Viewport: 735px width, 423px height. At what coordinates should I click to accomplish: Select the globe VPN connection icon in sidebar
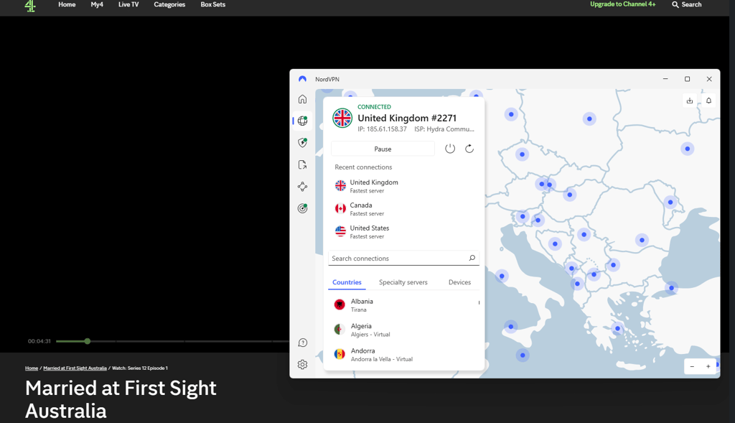(x=302, y=121)
